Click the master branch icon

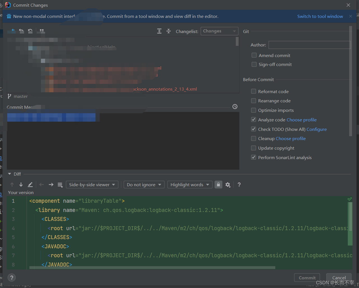pos(10,96)
